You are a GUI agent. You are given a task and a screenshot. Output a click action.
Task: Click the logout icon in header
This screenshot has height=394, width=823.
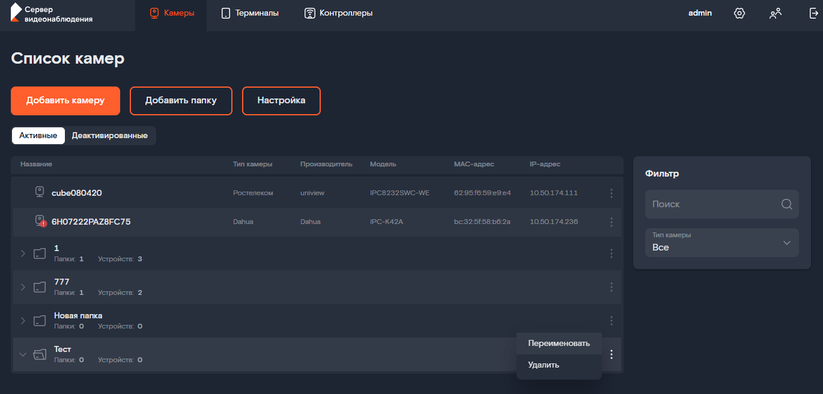point(814,13)
